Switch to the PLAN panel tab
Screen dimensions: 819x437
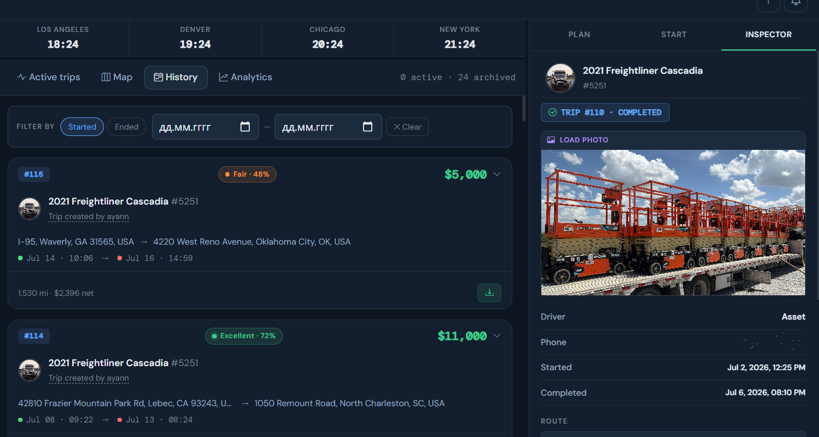(579, 35)
